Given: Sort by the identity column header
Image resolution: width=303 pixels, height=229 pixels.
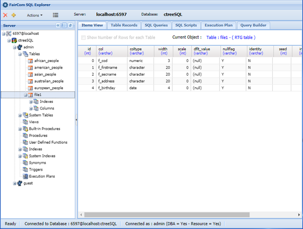Looking at the screenshot, I should pyautogui.click(x=260, y=51).
